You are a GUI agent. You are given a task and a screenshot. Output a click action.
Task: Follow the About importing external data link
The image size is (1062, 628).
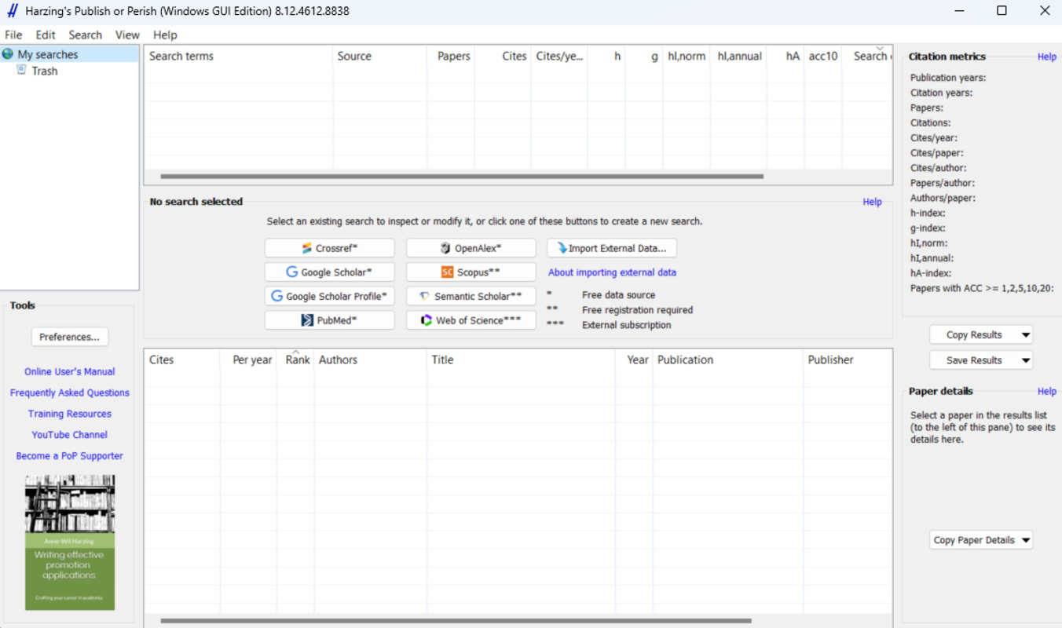click(x=612, y=272)
